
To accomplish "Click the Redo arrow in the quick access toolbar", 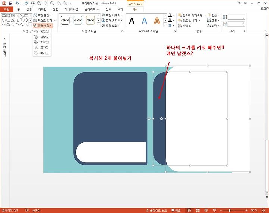I will click(x=26, y=3).
